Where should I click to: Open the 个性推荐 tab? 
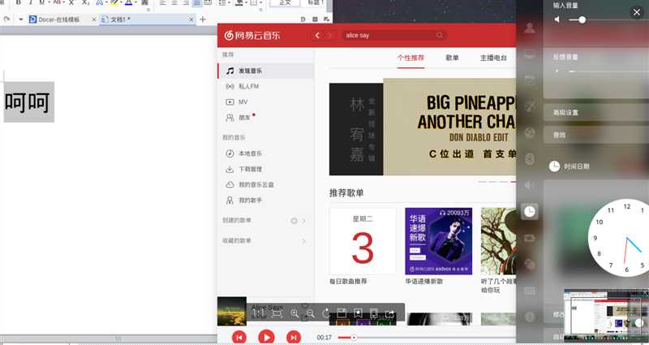pyautogui.click(x=410, y=58)
